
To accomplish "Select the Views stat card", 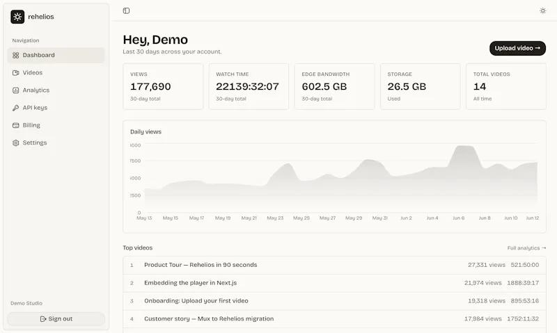I will 163,86.
